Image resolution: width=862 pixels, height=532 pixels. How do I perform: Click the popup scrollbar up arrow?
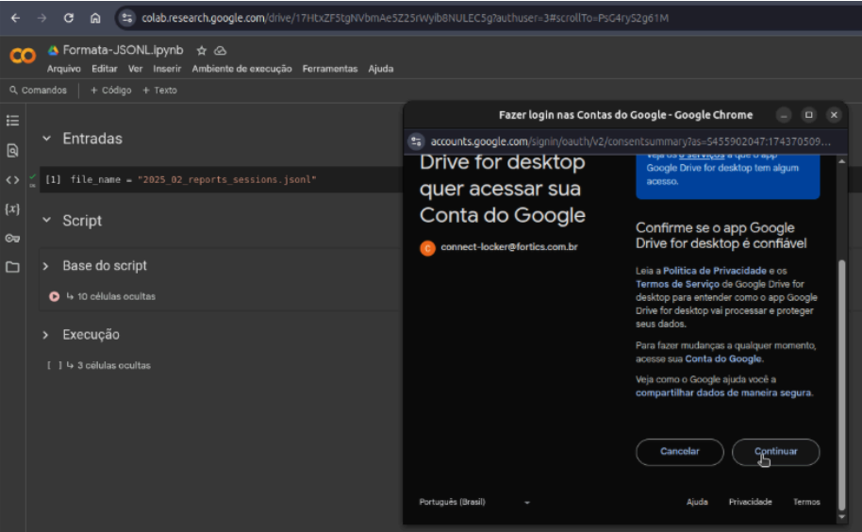(x=841, y=161)
